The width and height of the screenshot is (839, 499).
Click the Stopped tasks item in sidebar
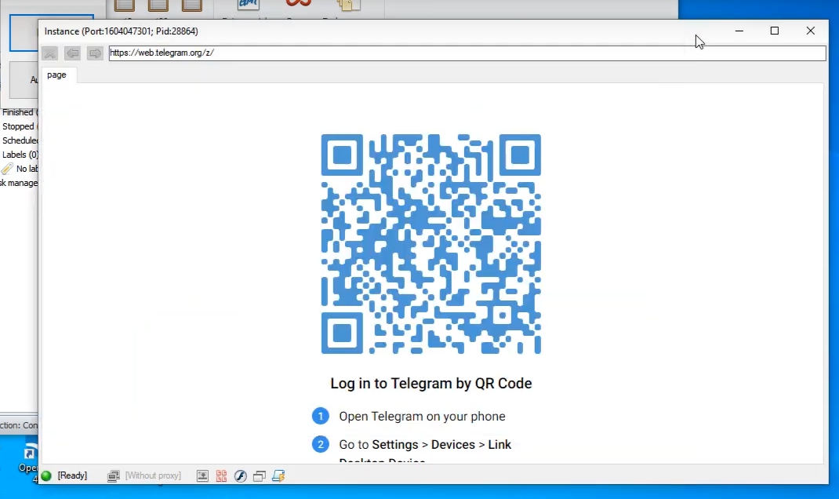click(18, 126)
